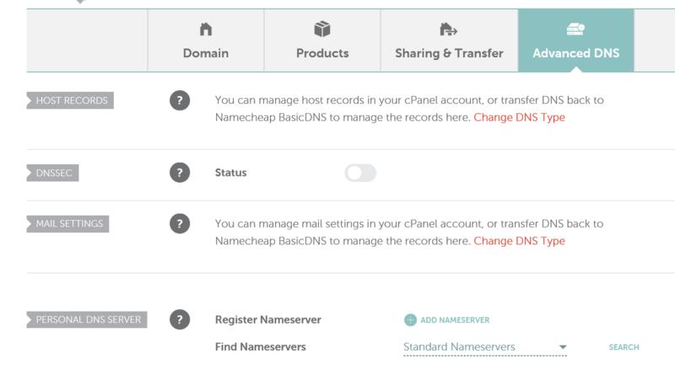Screen dimensions: 675x375
Task: Enable the DNSSEC status toggle
Action: coord(360,173)
